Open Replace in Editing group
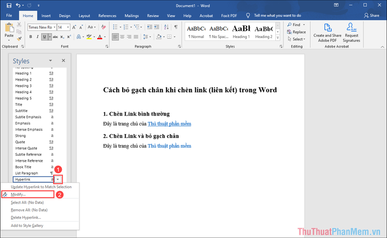 pyautogui.click(x=296, y=32)
